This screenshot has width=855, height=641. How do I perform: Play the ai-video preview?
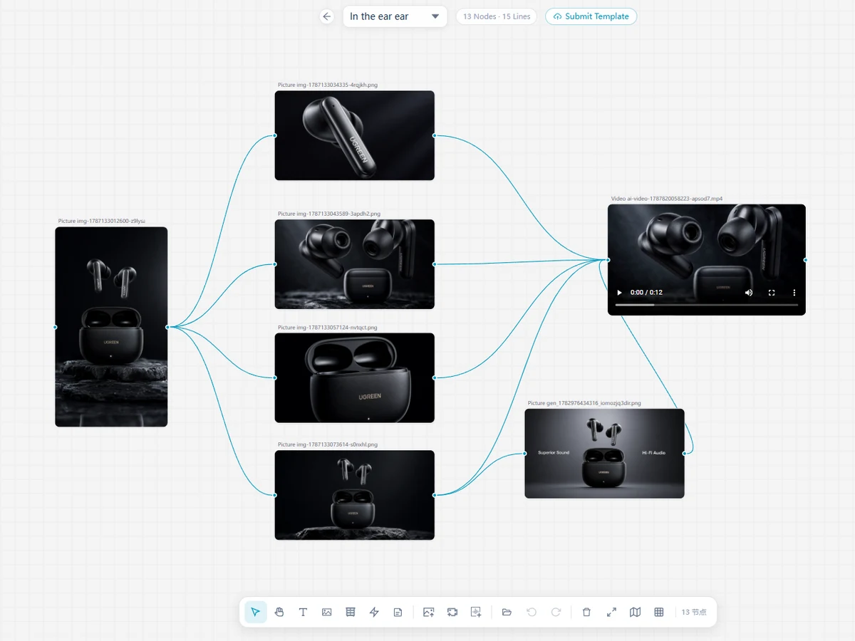[619, 293]
